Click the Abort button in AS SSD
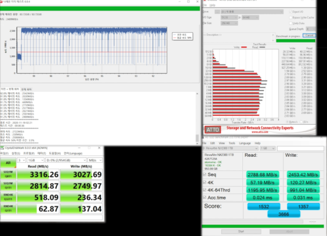The width and height of the screenshot is (327, 236). pyautogui.click(x=289, y=232)
